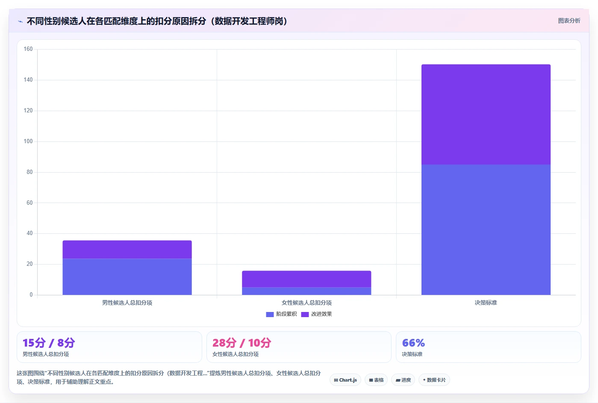Click the 进度 tag icon

(x=398, y=380)
